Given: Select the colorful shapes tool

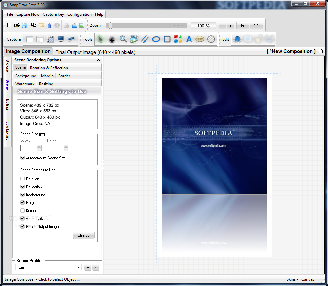Looking at the screenshot, I should pos(178,39).
